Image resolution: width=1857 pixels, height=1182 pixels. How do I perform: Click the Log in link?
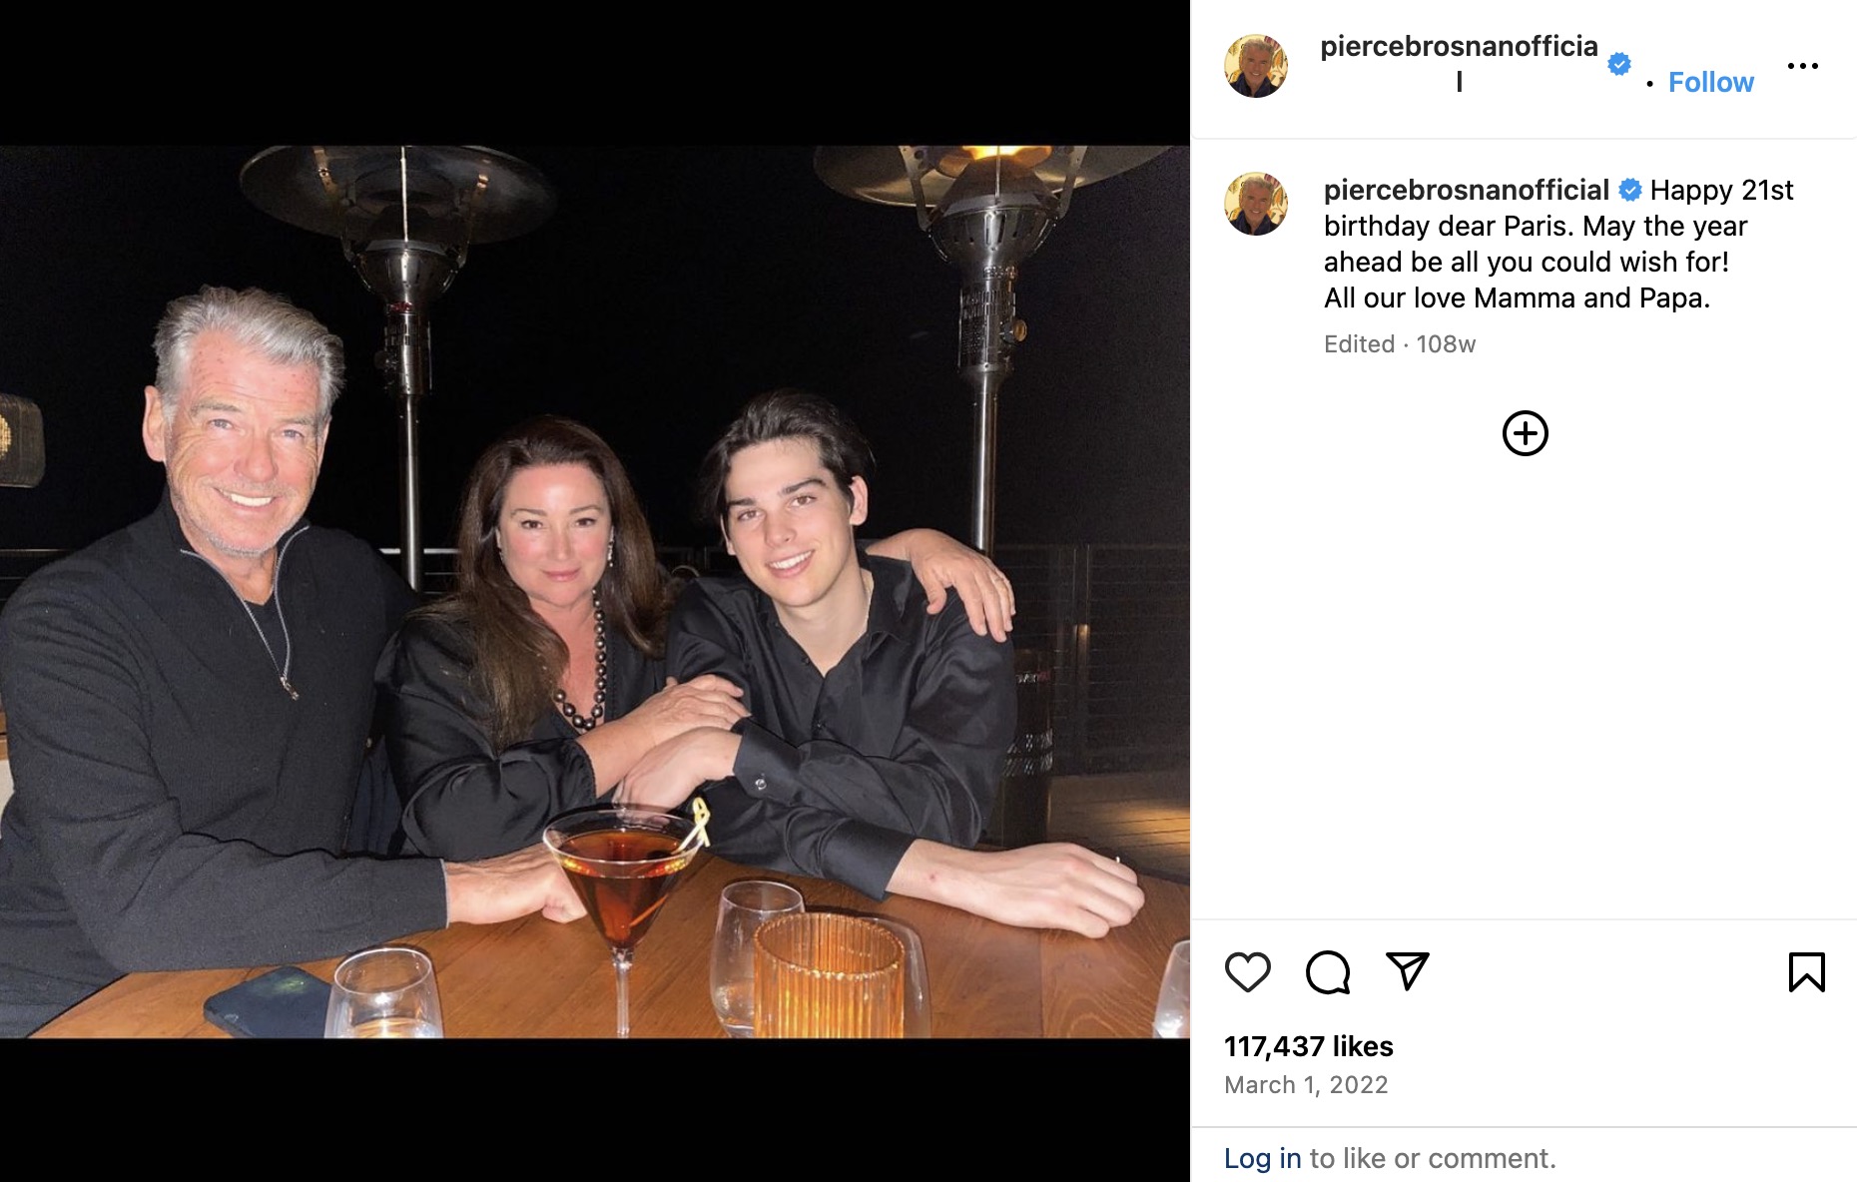tap(1262, 1158)
